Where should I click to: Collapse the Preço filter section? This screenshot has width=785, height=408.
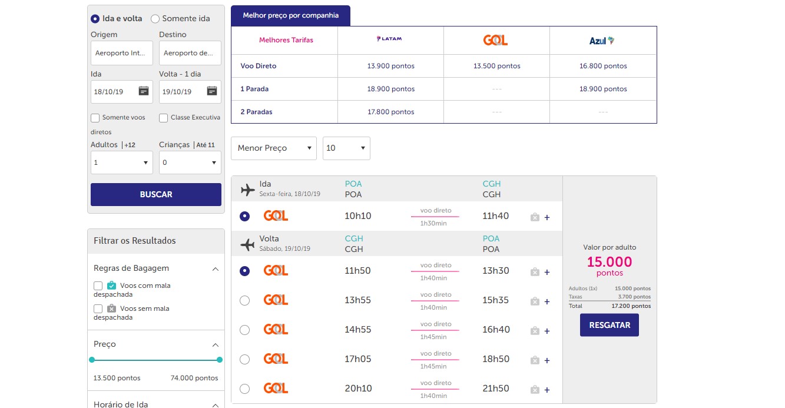click(216, 344)
